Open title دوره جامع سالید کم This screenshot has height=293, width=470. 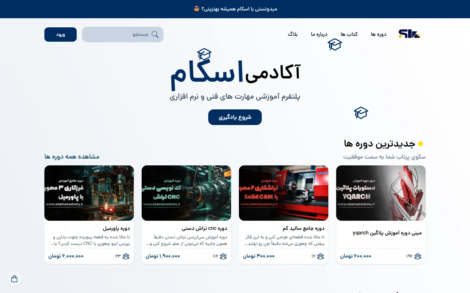point(304,228)
